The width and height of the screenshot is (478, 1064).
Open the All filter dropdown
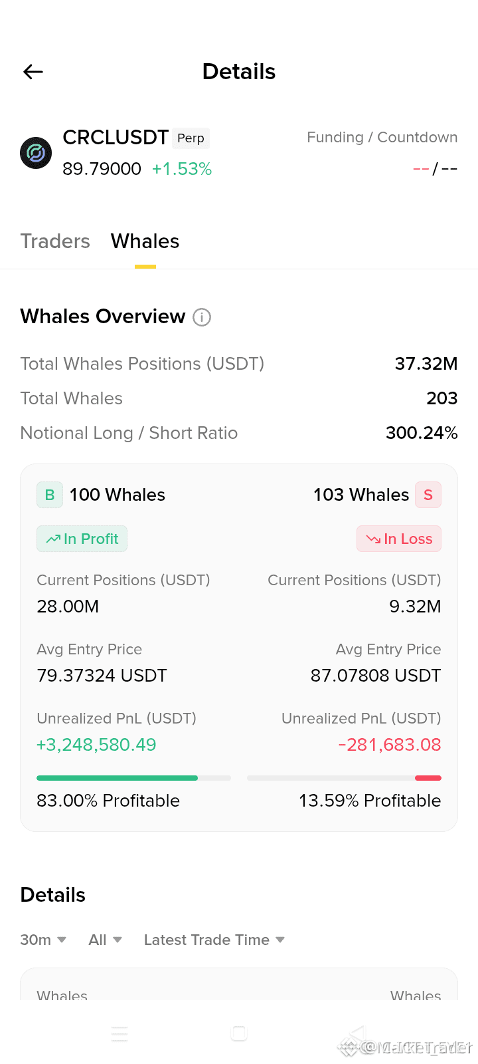click(x=106, y=940)
